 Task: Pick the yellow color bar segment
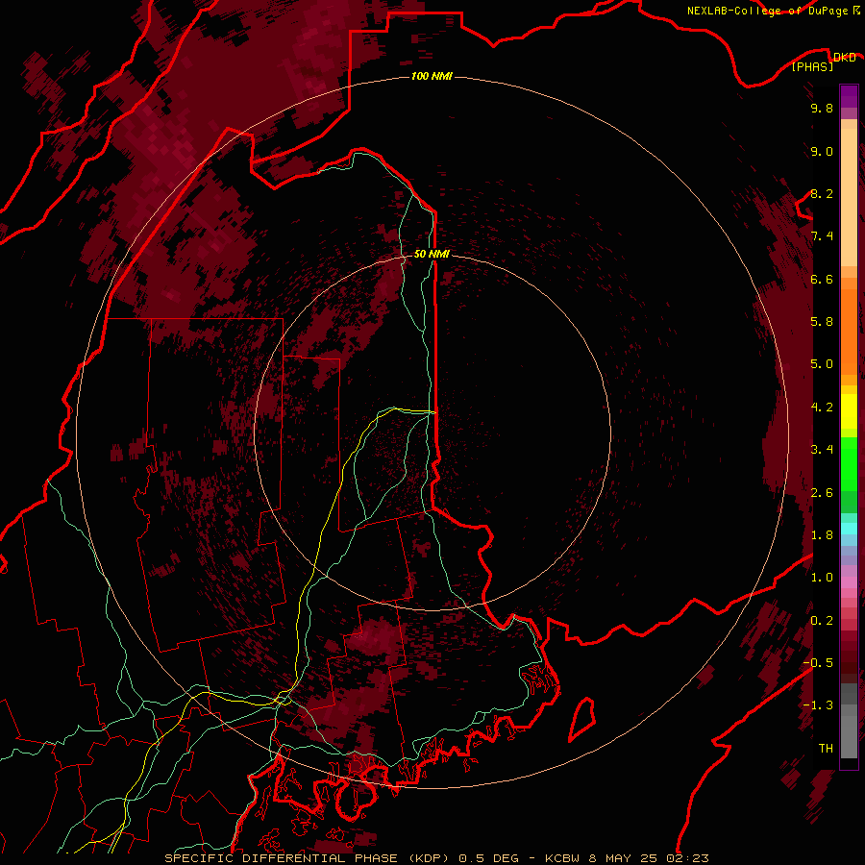pyautogui.click(x=849, y=411)
